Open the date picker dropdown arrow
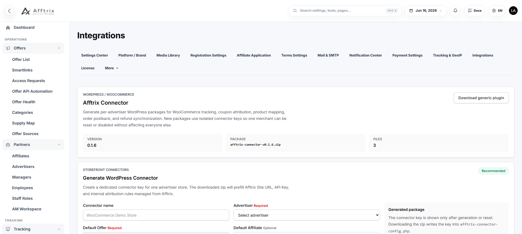This screenshot has height=234, width=522. tap(441, 11)
